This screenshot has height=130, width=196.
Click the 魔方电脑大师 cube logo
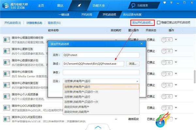[6, 6]
